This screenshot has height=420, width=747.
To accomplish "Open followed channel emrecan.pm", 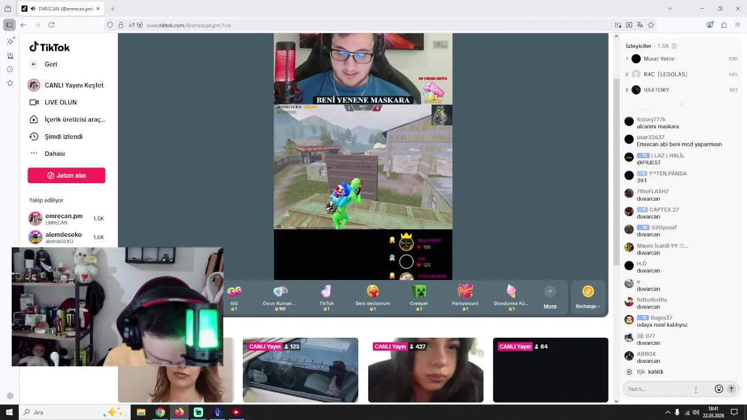I will coord(67,219).
